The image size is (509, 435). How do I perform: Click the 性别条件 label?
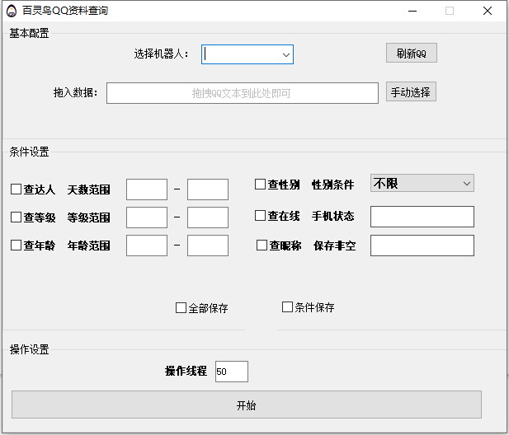pos(332,185)
